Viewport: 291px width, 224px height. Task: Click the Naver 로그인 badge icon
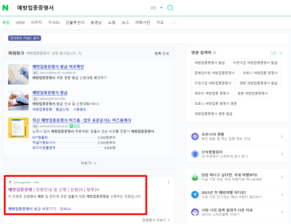(x=74, y=126)
